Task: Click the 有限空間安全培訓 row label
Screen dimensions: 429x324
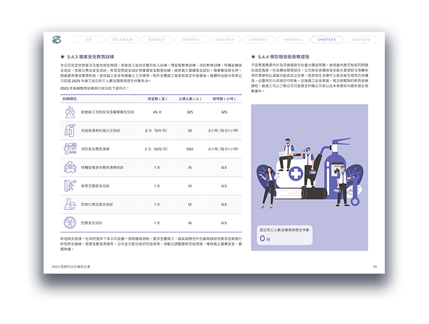Action: click(x=95, y=186)
